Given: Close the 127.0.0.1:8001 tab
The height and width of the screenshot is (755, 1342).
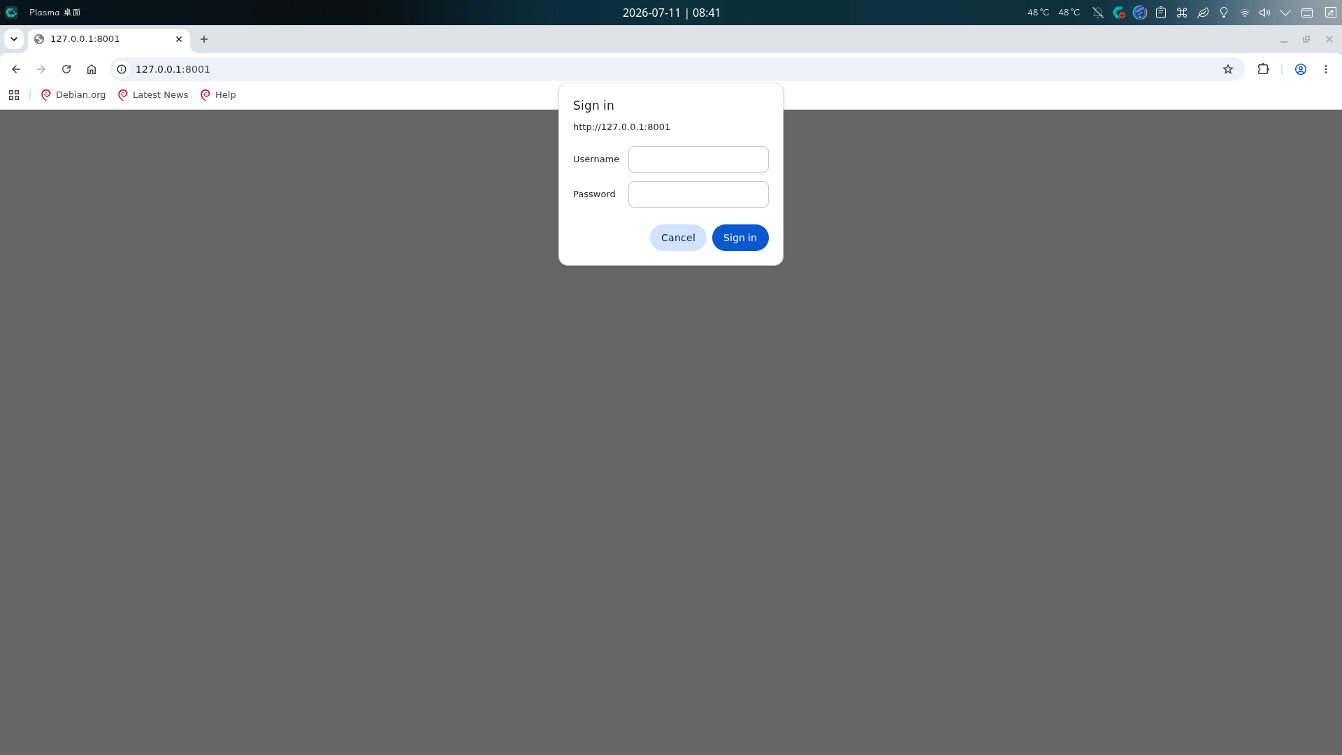Looking at the screenshot, I should [x=179, y=39].
